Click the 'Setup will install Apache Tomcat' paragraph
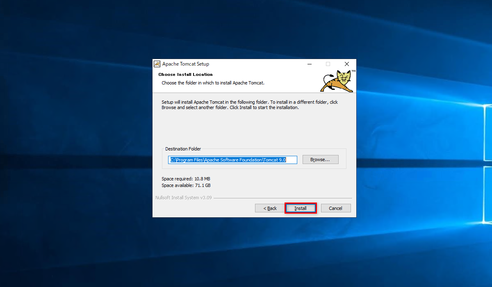This screenshot has width=492, height=287. tap(250, 105)
